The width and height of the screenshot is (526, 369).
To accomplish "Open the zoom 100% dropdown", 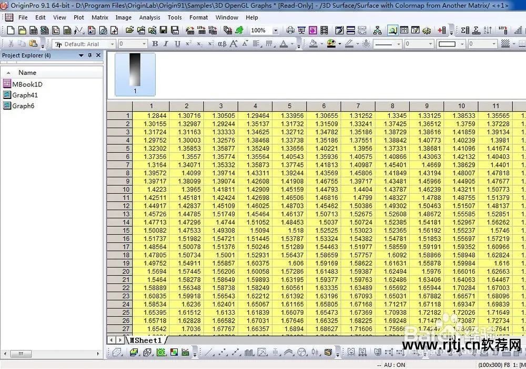I will click(x=276, y=31).
